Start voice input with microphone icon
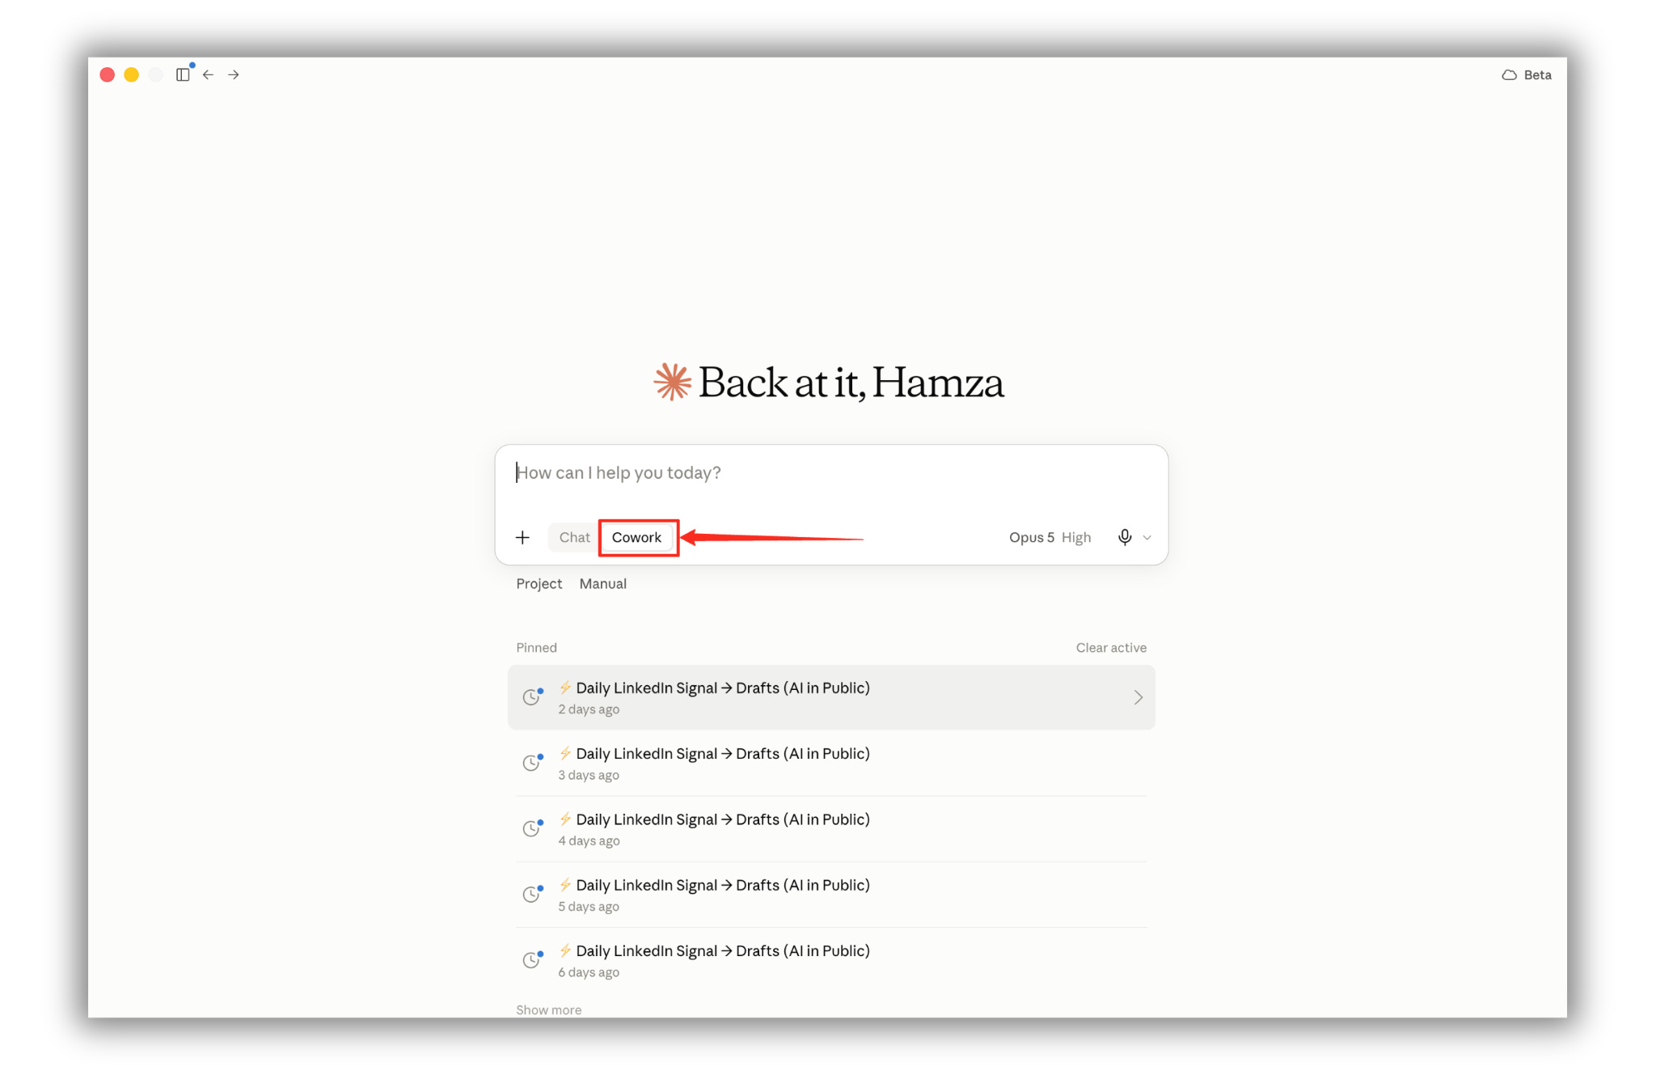Image resolution: width=1656 pixels, height=1075 pixels. (1124, 537)
